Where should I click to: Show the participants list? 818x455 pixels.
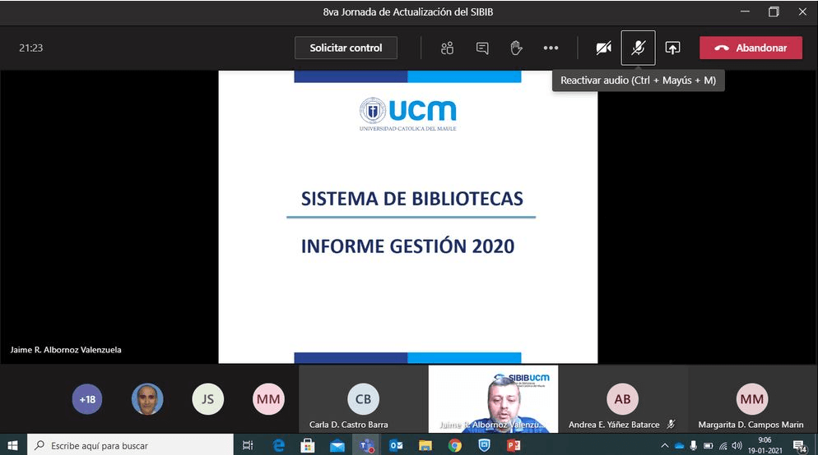[x=447, y=48]
